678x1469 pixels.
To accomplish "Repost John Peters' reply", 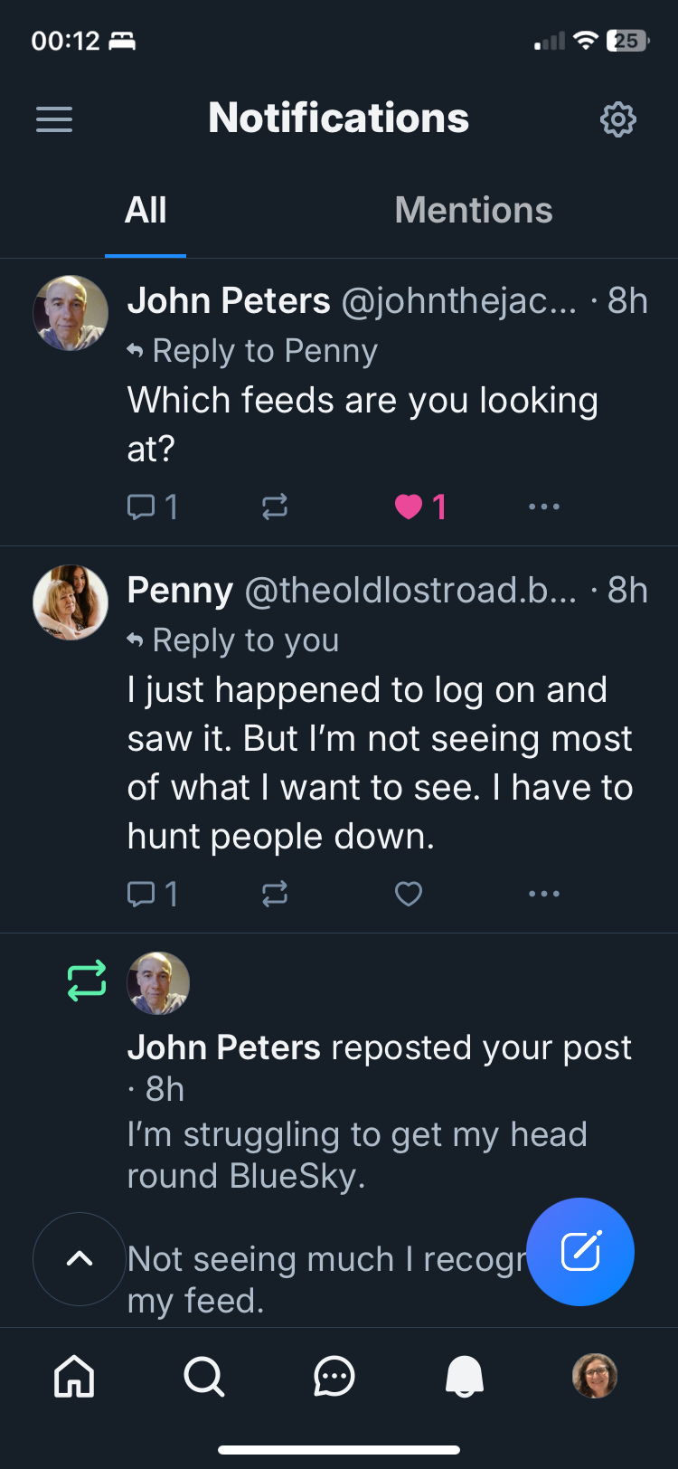I will (x=275, y=507).
